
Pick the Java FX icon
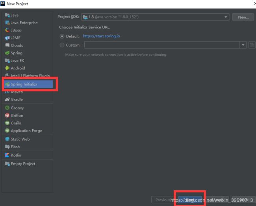click(x=7, y=61)
